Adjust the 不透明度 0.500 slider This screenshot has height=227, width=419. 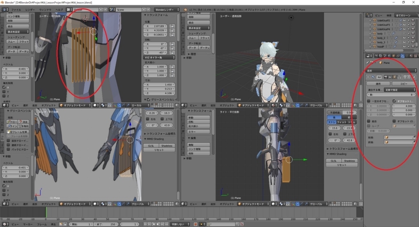(342, 112)
